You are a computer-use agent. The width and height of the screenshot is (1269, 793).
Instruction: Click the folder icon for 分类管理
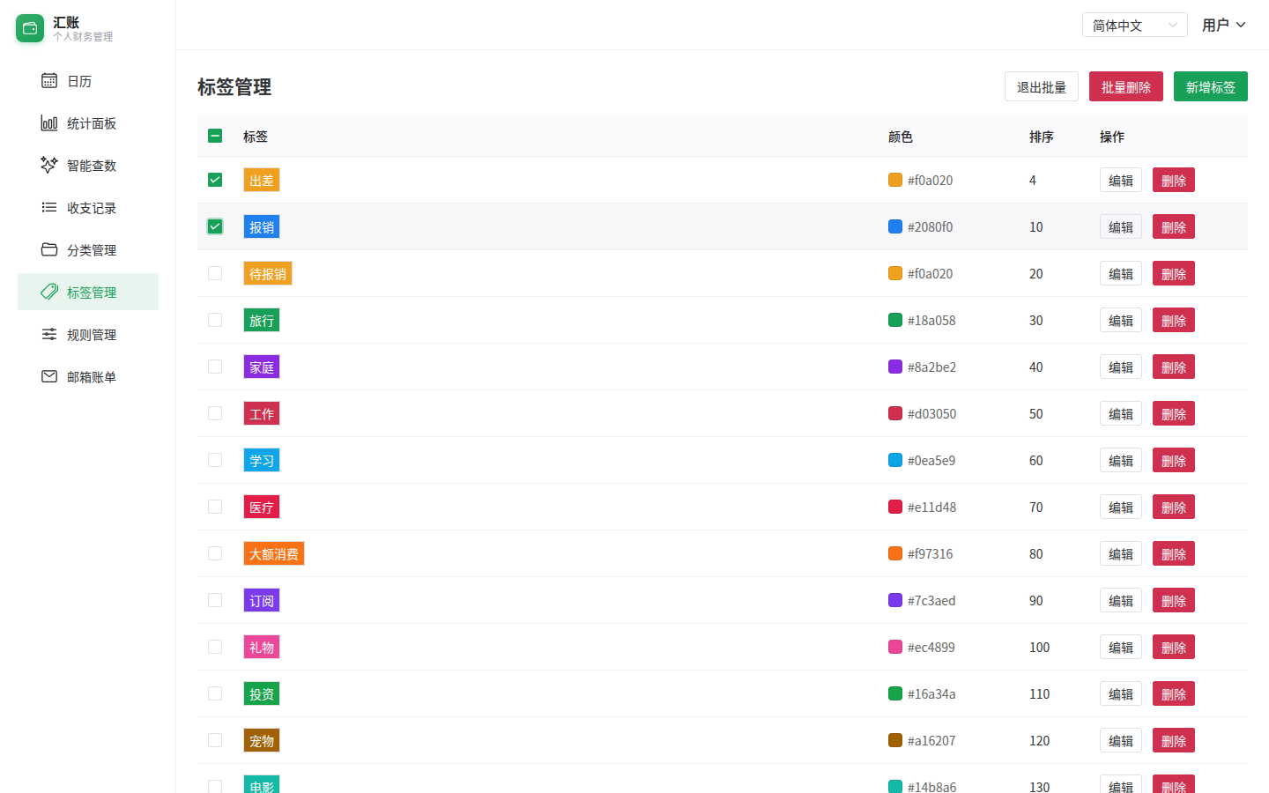point(49,250)
